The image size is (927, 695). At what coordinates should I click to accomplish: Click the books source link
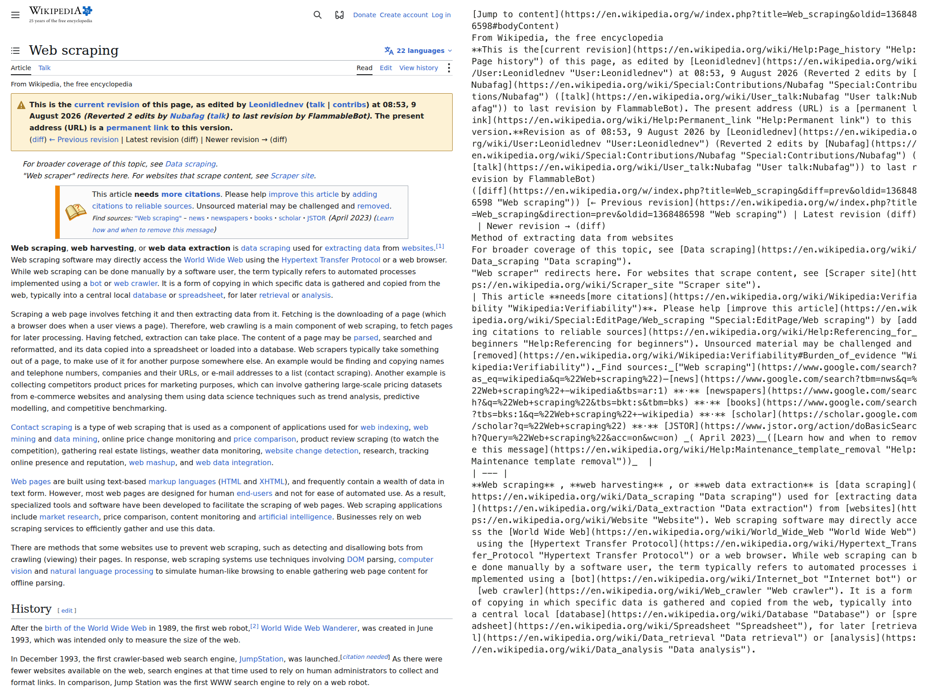[x=263, y=218]
